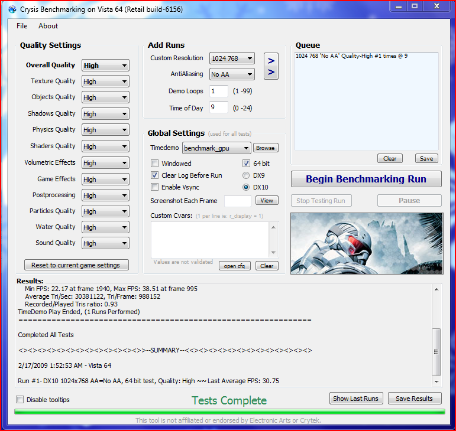Check Disable tooltips
The height and width of the screenshot is (431, 456).
(20, 400)
